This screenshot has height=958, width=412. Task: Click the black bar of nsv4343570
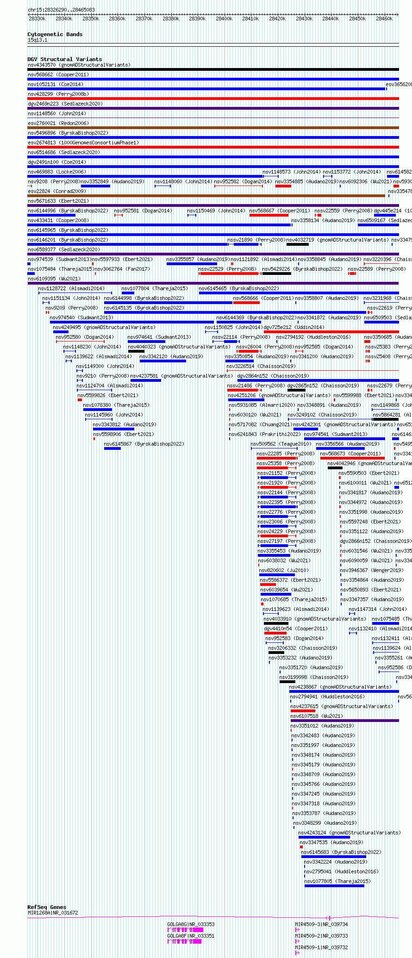point(213,69)
